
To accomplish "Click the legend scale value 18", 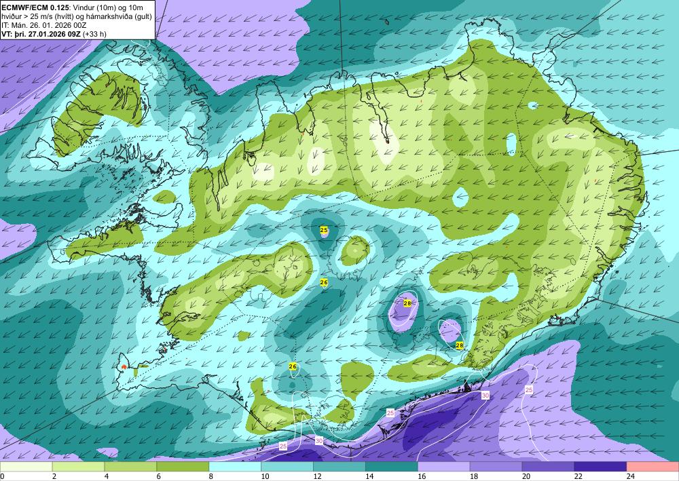I will click(474, 477).
